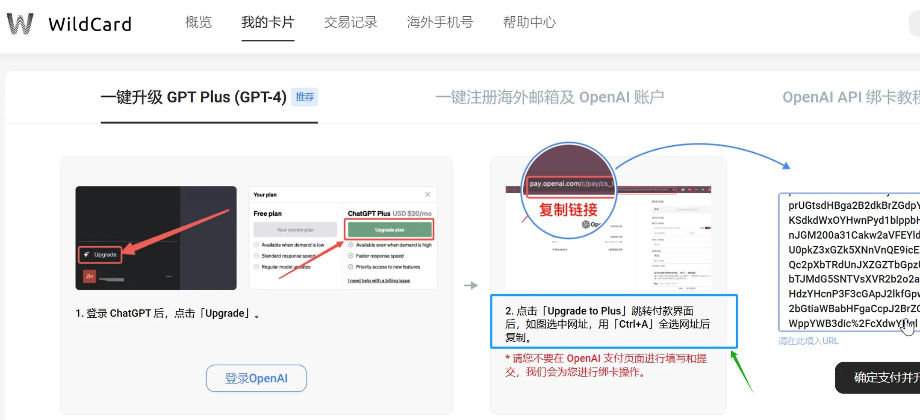
Task: Click the red OpenAI payment warning text
Action: (x=606, y=365)
